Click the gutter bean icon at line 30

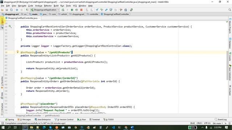pyautogui.click(x=10, y=26)
